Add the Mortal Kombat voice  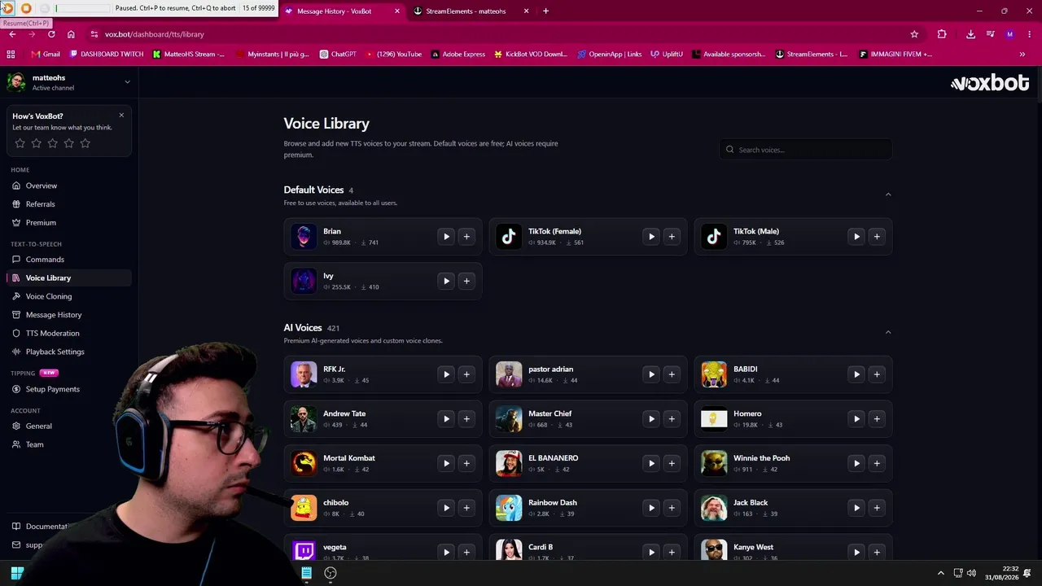coord(466,463)
